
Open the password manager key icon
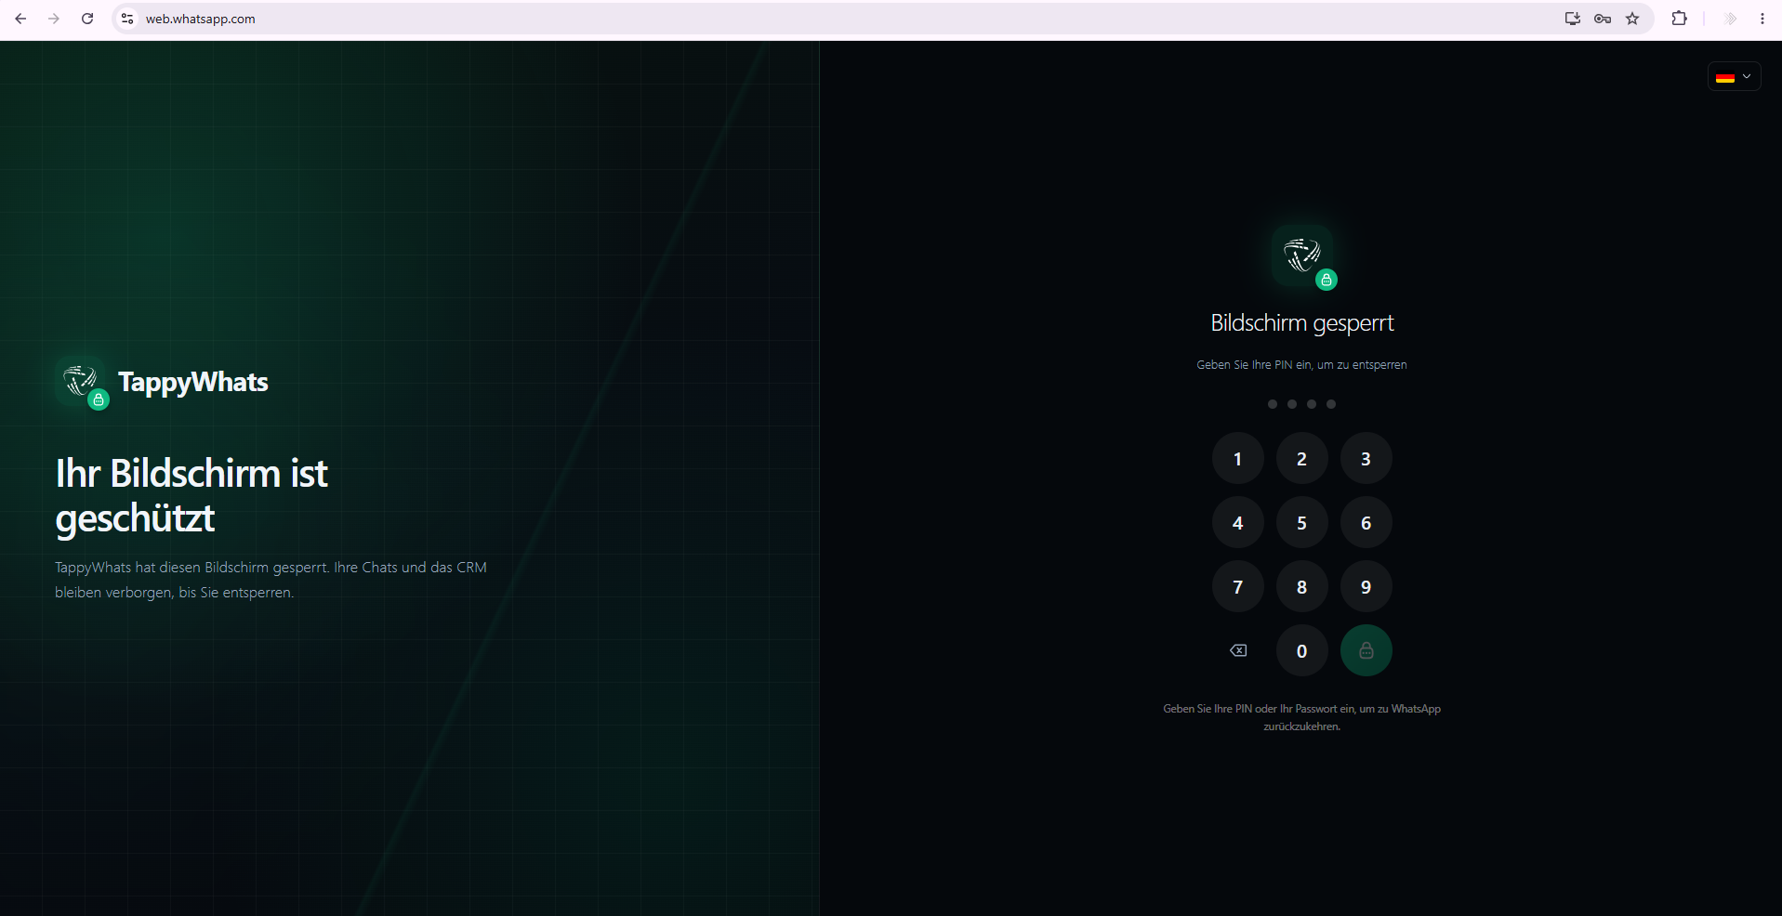[x=1603, y=19]
